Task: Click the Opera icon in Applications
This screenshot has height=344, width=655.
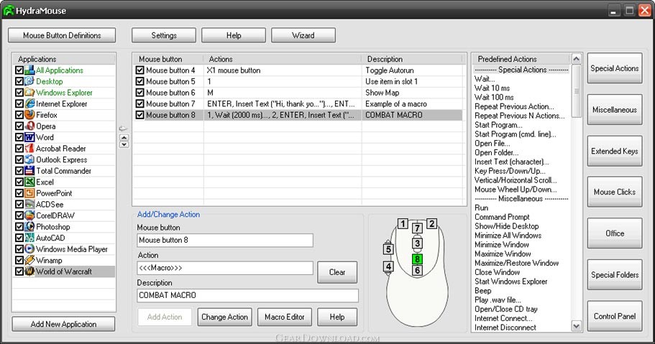Action: (x=29, y=126)
